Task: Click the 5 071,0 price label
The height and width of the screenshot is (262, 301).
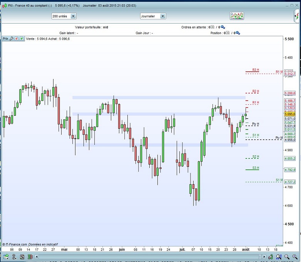Action: [290, 119]
